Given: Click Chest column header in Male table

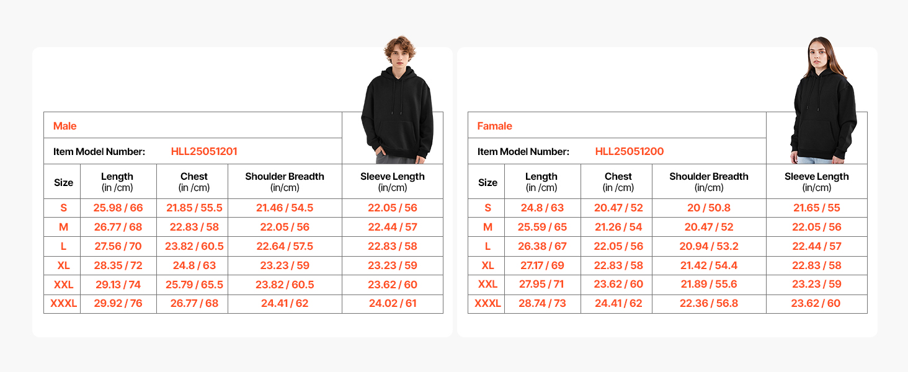Looking at the screenshot, I should click(194, 181).
